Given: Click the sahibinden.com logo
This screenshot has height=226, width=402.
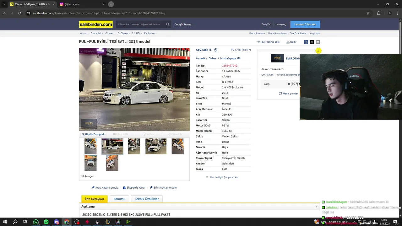Looking at the screenshot, I should 96,24.
